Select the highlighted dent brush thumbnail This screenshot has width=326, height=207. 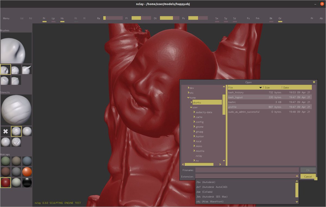[5, 69]
